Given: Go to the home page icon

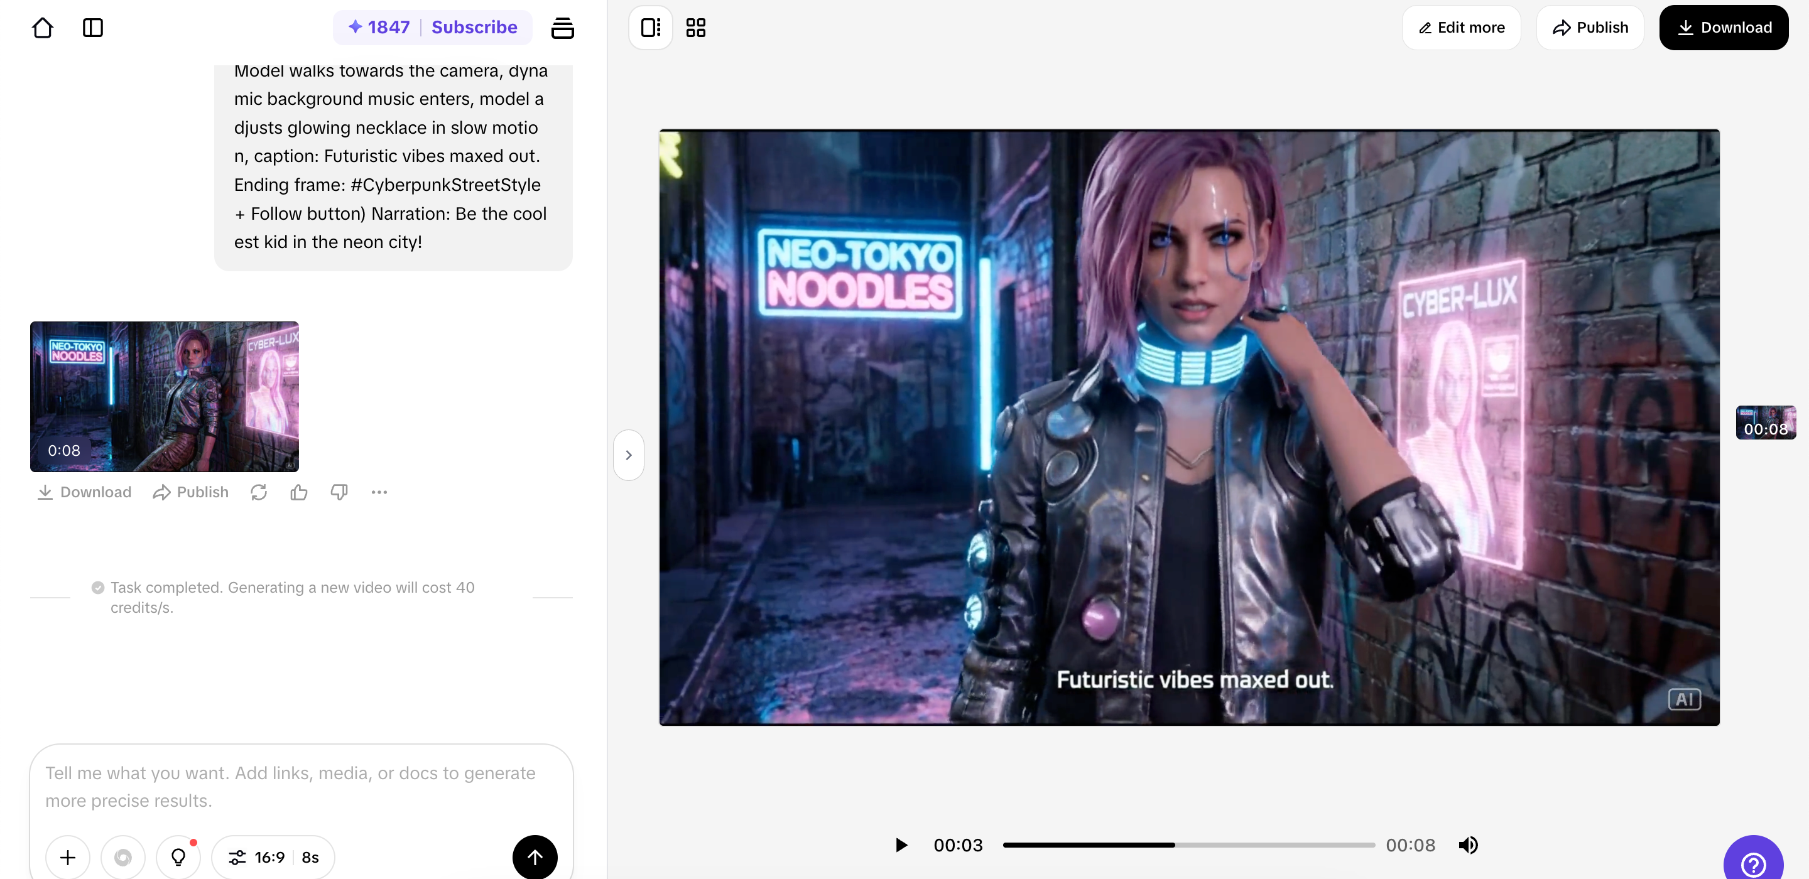Looking at the screenshot, I should 43,28.
